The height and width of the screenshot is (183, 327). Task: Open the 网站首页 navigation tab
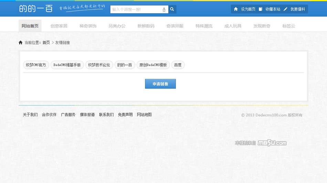pyautogui.click(x=30, y=26)
